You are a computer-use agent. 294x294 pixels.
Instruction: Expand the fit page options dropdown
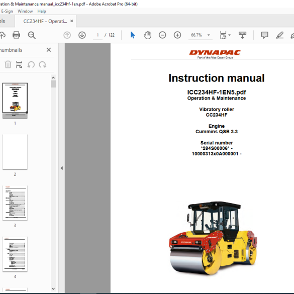230,35
